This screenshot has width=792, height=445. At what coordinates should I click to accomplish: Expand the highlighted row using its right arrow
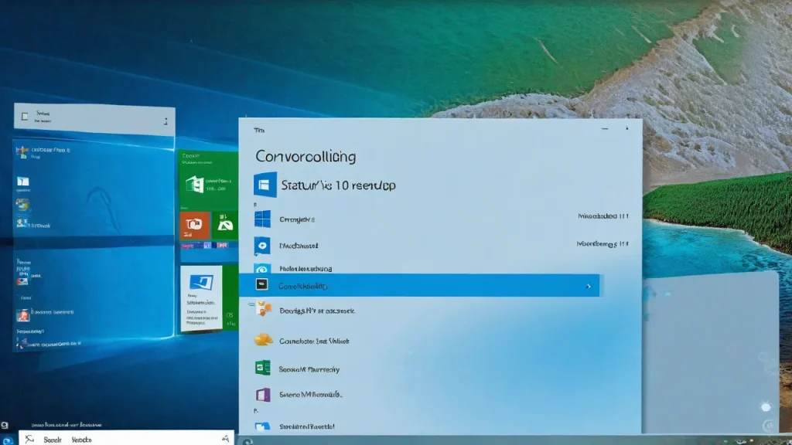(x=589, y=286)
